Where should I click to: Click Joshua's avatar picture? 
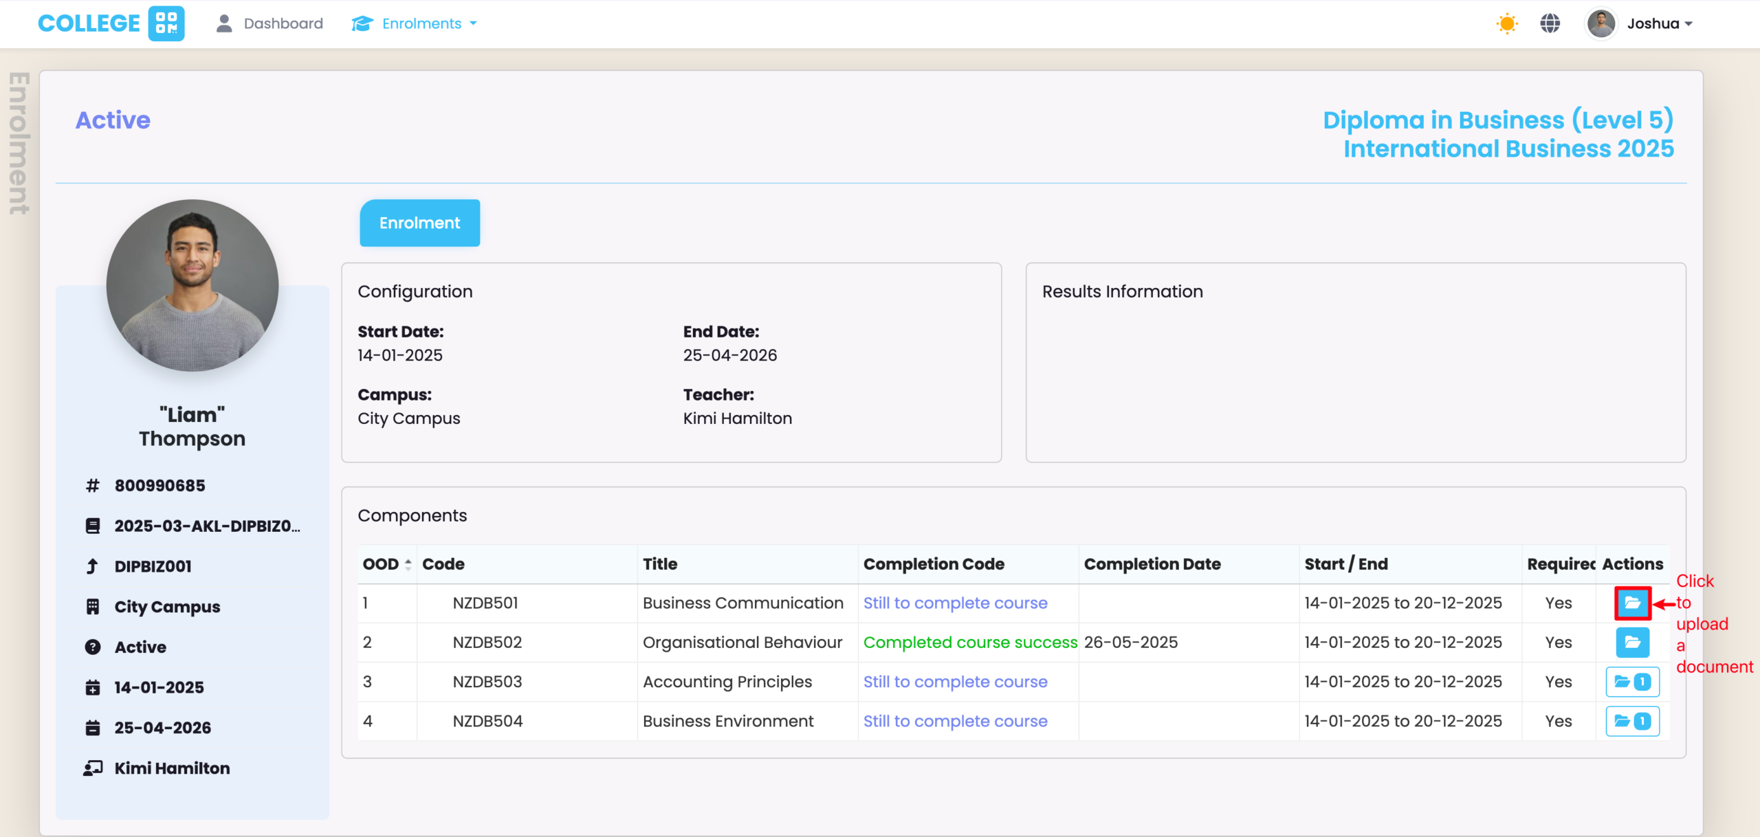1600,23
